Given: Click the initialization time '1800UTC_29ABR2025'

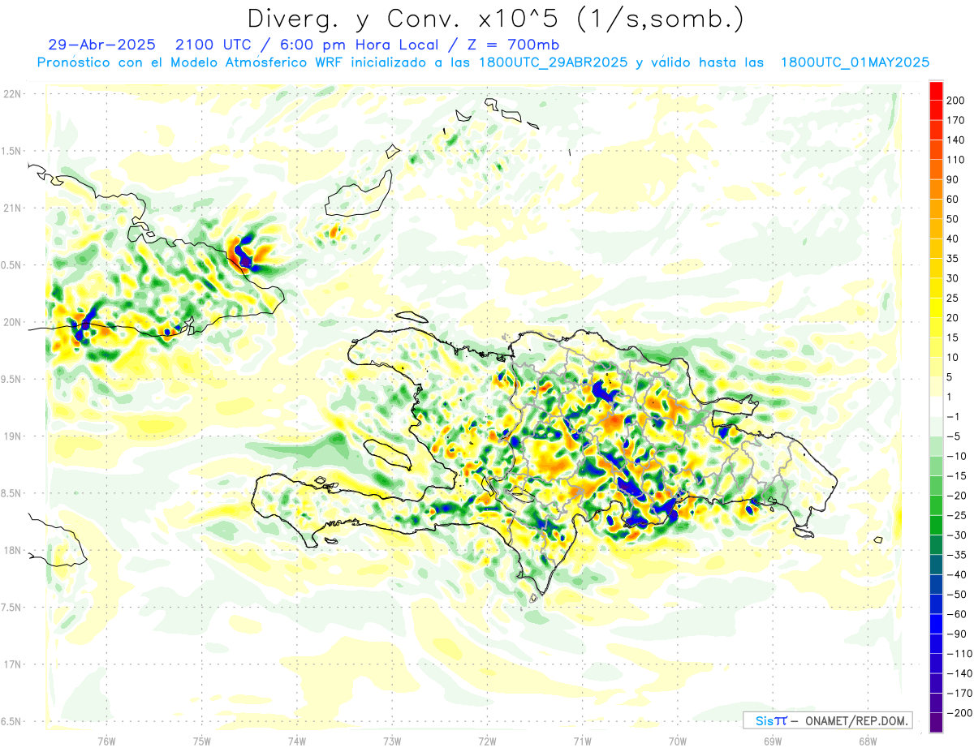Looking at the screenshot, I should tap(551, 62).
